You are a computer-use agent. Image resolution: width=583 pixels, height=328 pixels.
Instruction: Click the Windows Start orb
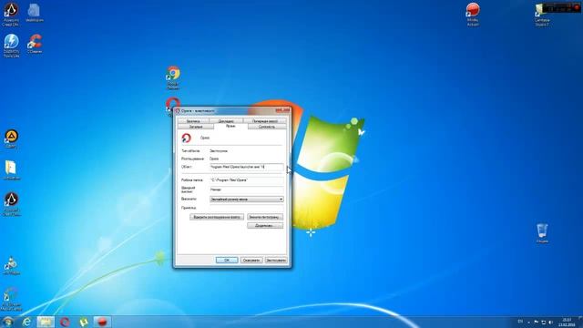7,322
